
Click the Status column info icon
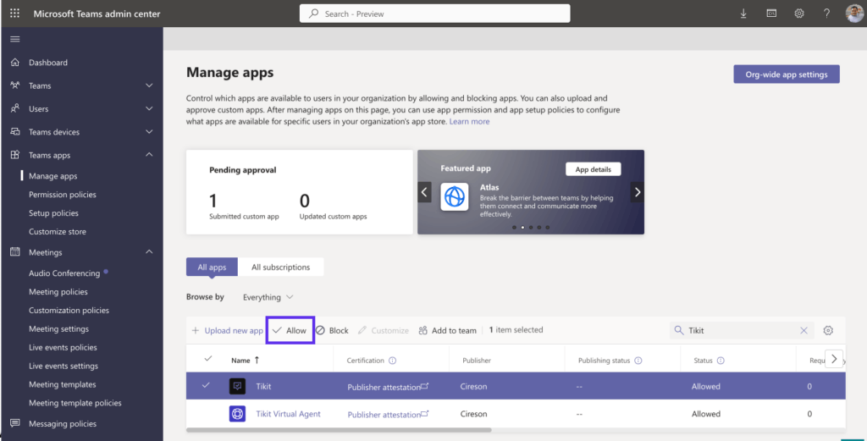(721, 361)
